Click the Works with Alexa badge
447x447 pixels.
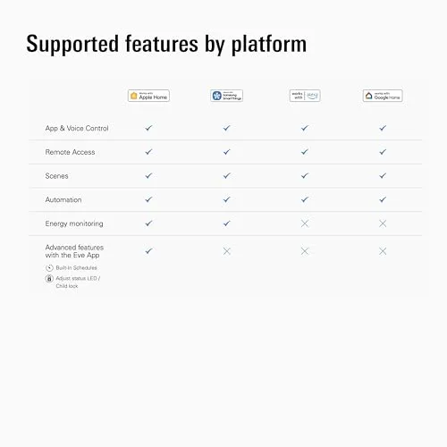305,96
